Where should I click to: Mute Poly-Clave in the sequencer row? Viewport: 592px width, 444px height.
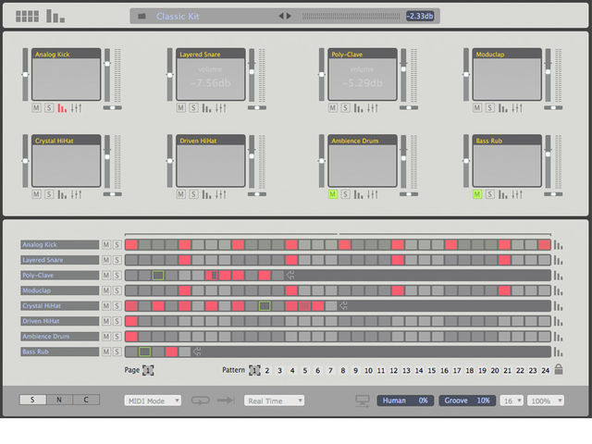pyautogui.click(x=106, y=276)
